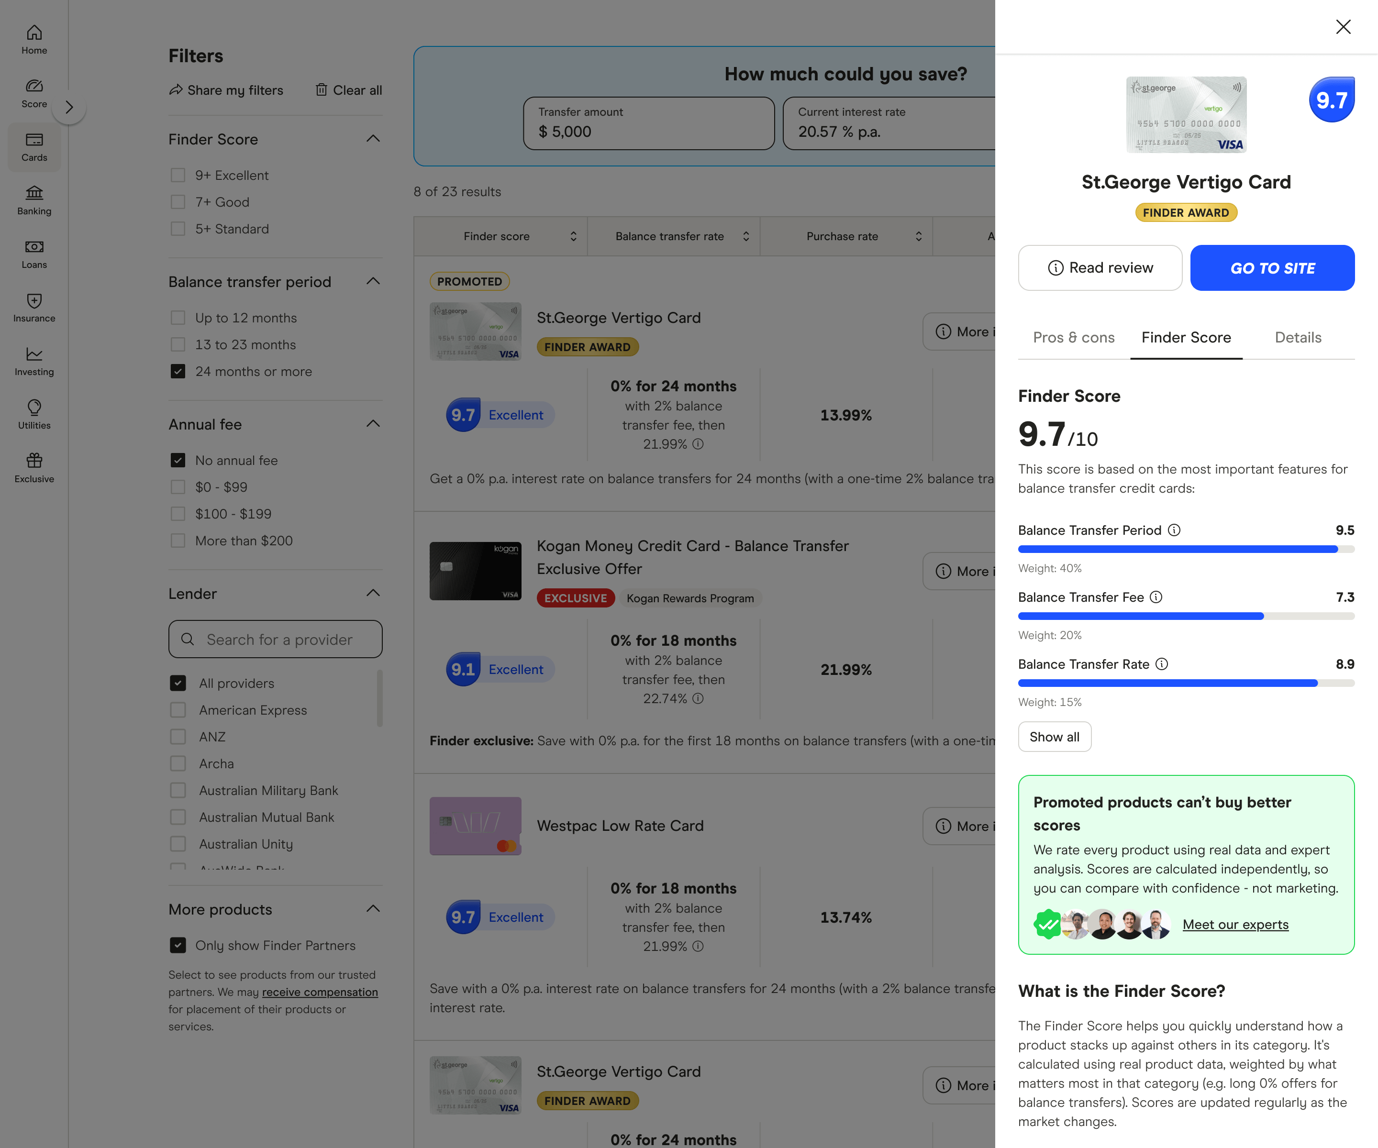
Task: Collapse the Balance transfer period section
Action: [x=373, y=281]
